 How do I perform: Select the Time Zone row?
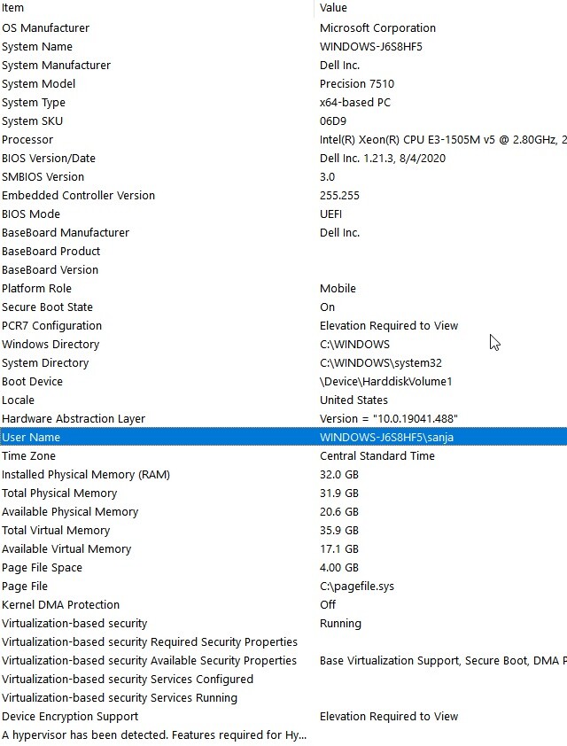283,455
